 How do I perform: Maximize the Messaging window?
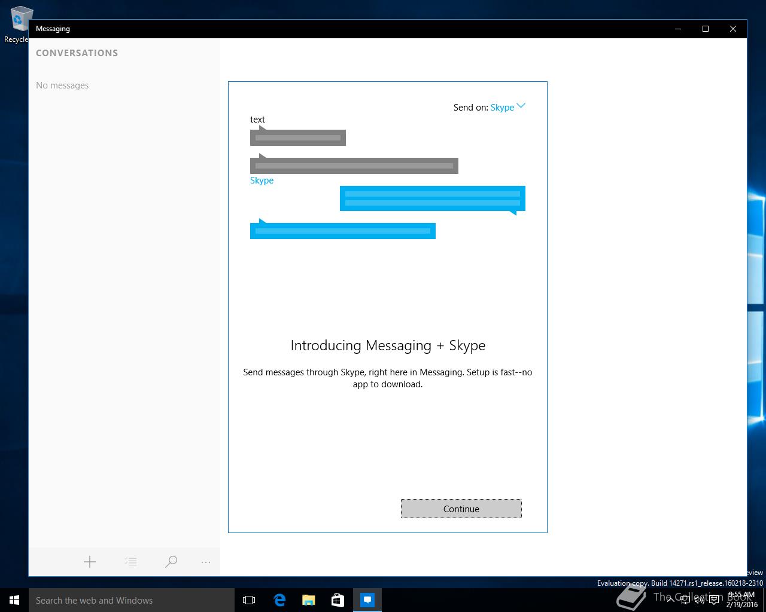click(x=706, y=29)
